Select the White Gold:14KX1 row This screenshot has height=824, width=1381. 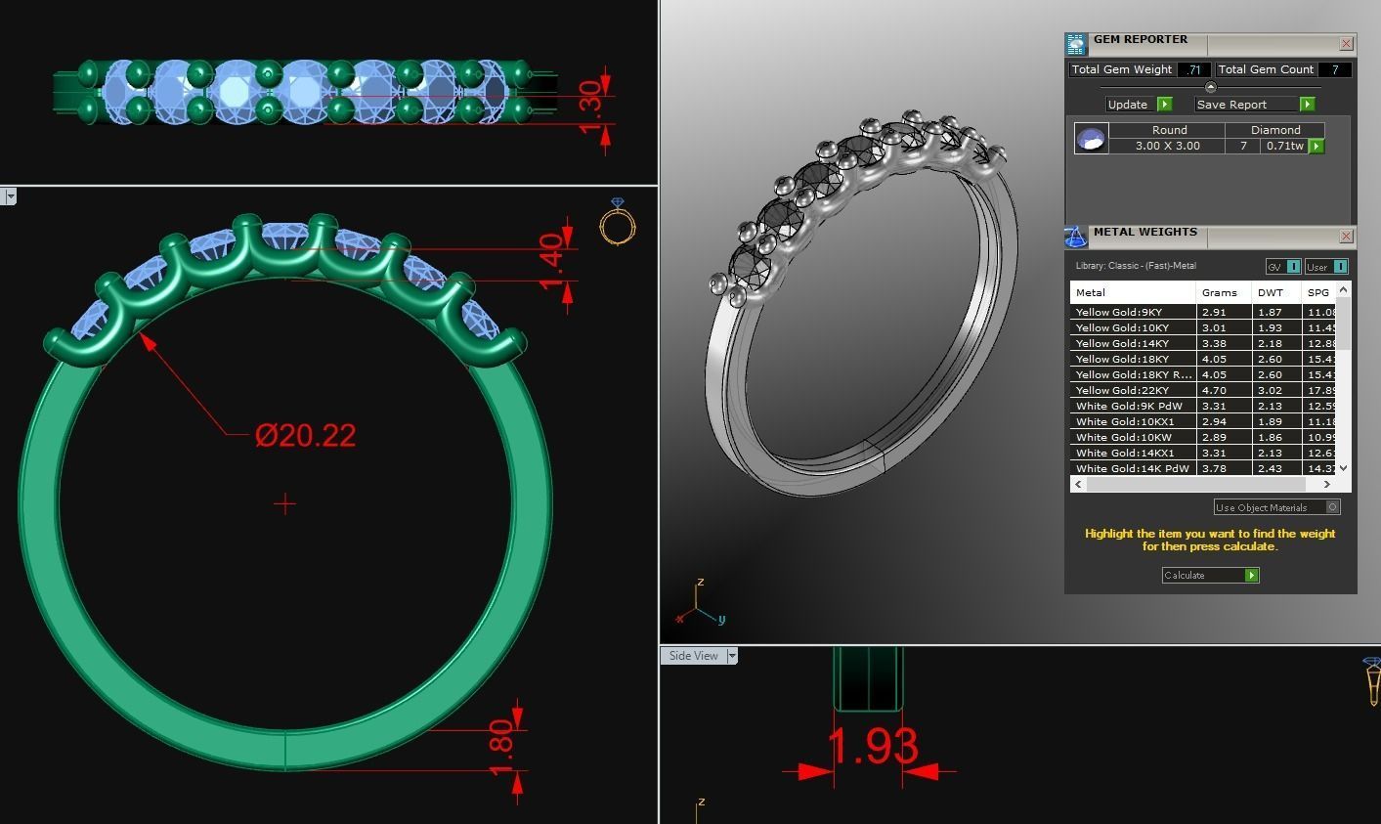(x=1203, y=453)
